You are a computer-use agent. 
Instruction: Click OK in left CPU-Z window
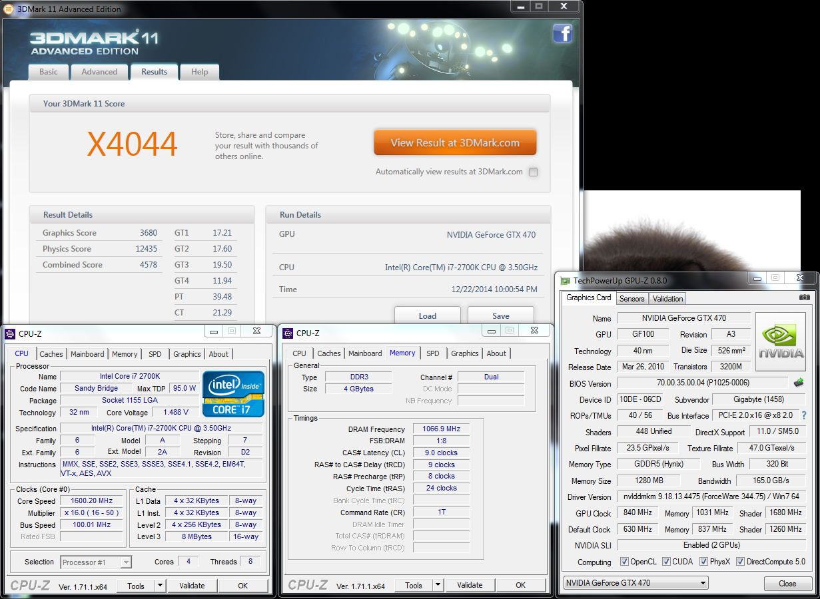(243, 586)
